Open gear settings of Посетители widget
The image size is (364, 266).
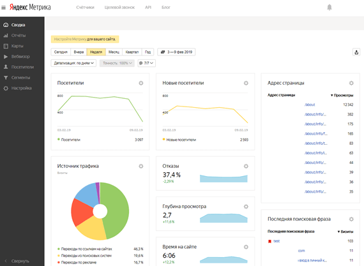[141, 83]
